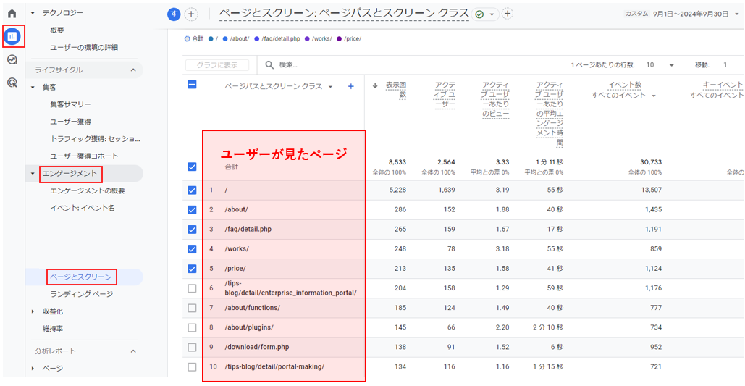Viewport: 745px width, 386px height.
Task: Check the enterprise_information_portal row checkbox
Action: 192,288
